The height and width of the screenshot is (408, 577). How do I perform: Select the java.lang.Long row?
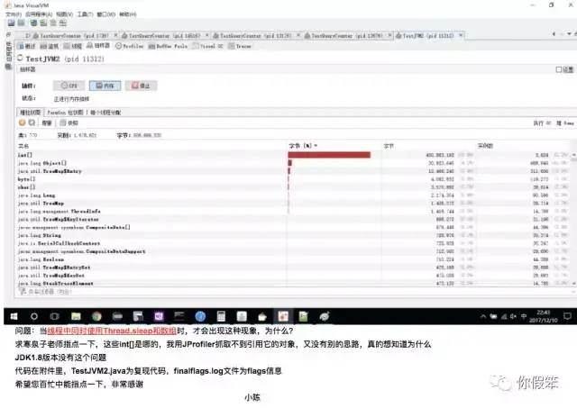295,195
